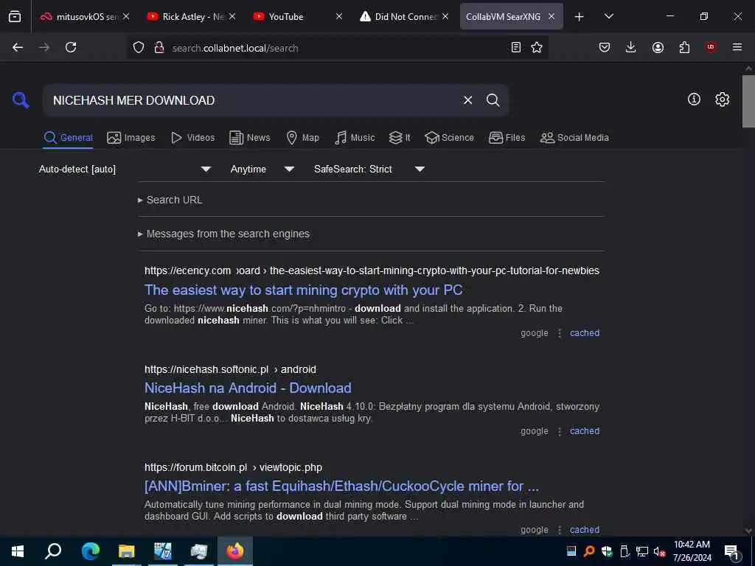Open cached link for ecency result

(585, 333)
